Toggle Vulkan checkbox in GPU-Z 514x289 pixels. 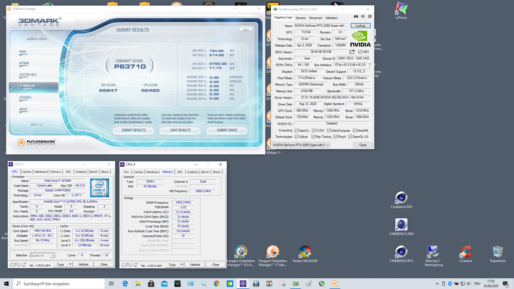pyautogui.click(x=296, y=137)
